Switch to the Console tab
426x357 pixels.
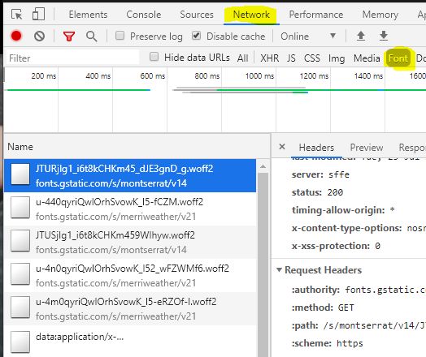(x=143, y=15)
